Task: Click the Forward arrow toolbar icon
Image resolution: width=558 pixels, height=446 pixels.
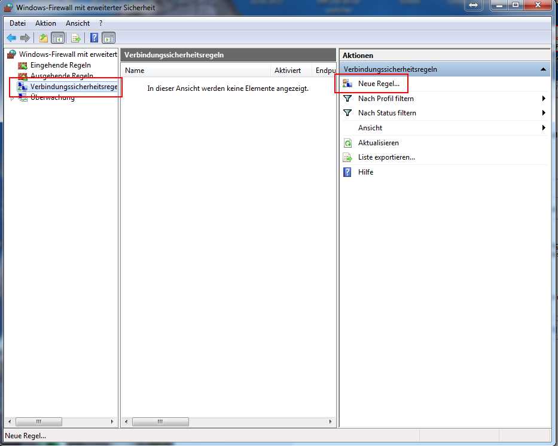Action: (25, 38)
